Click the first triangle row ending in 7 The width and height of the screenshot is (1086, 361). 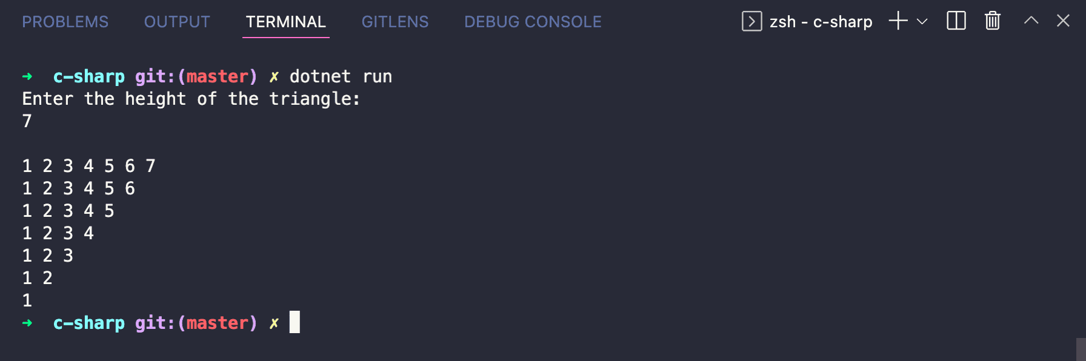89,166
